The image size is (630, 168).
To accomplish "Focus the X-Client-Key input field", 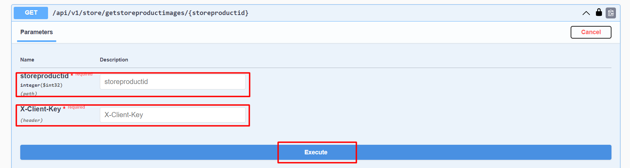I will tap(173, 115).
